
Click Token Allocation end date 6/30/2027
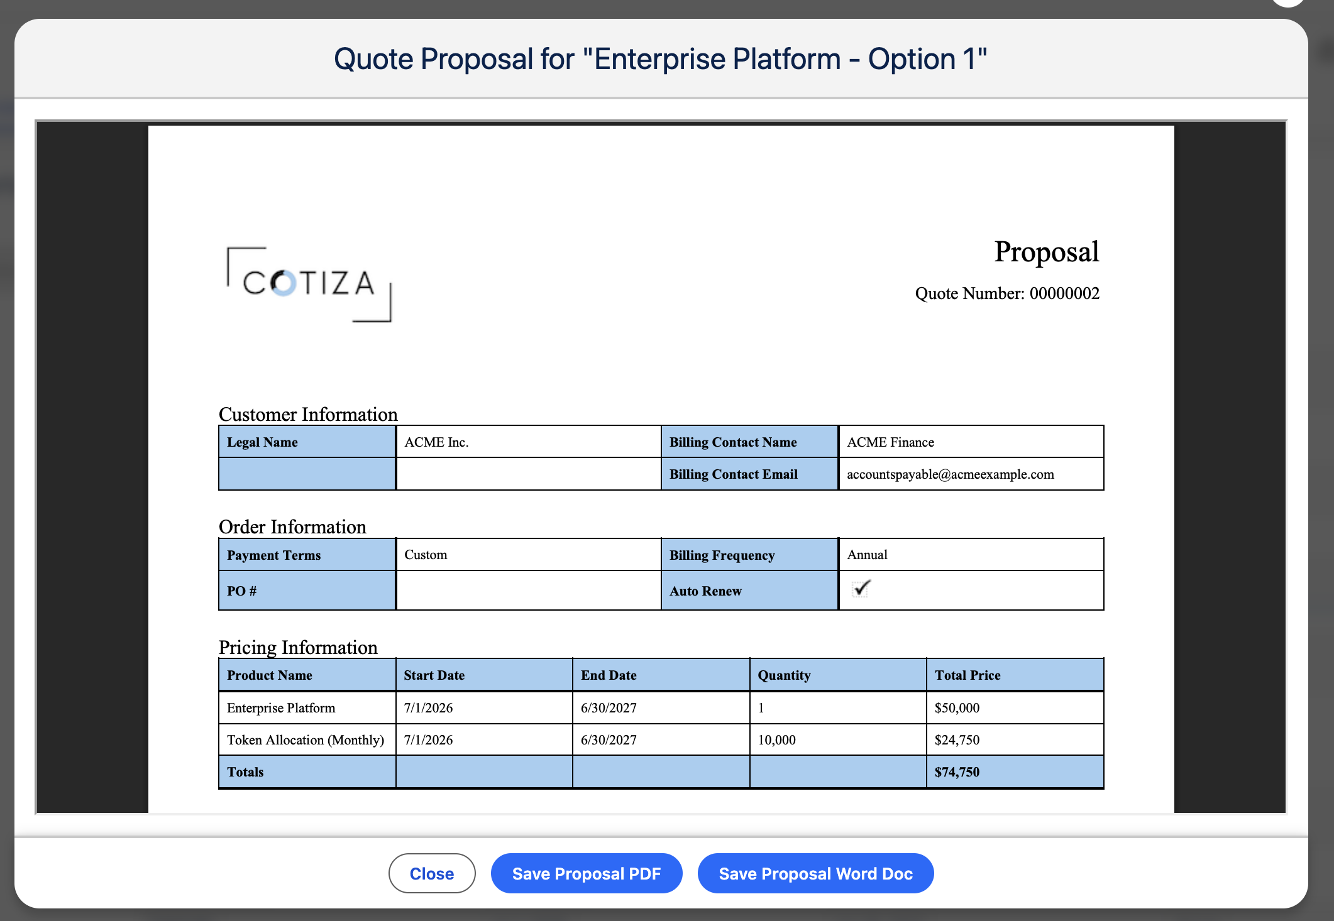(x=609, y=740)
